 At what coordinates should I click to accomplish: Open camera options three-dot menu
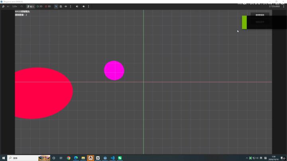[88, 6]
